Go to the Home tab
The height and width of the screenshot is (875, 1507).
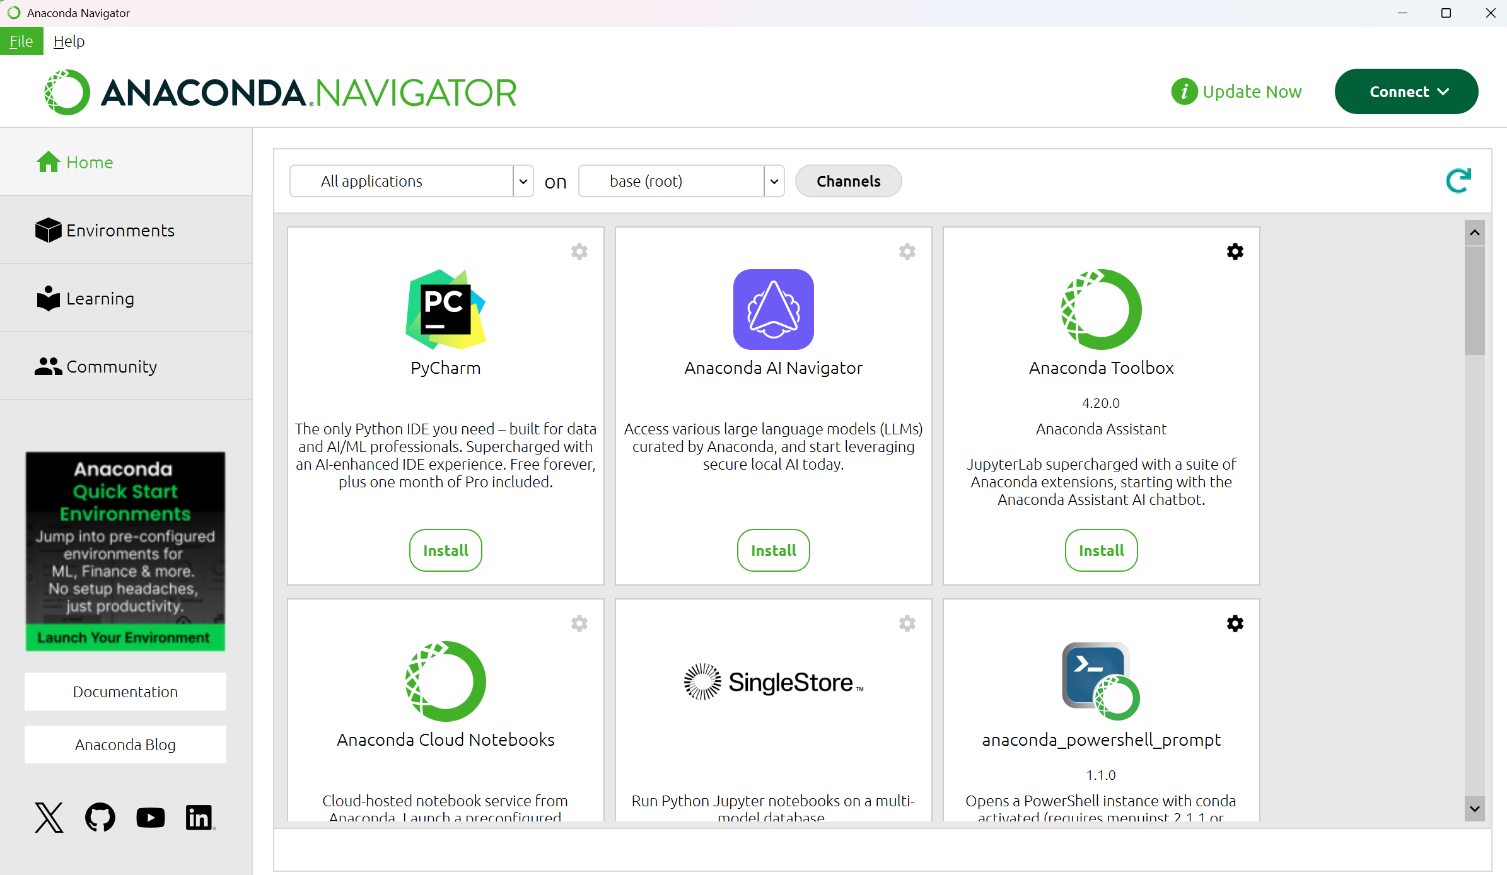(126, 162)
